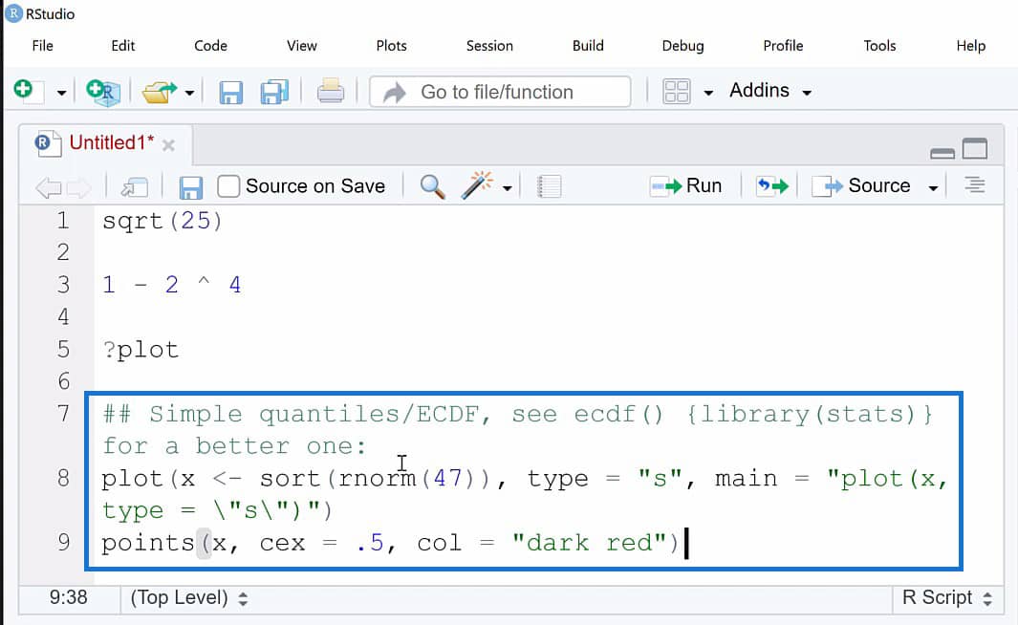Image resolution: width=1018 pixels, height=625 pixels.
Task: Print the current file
Action: [331, 92]
